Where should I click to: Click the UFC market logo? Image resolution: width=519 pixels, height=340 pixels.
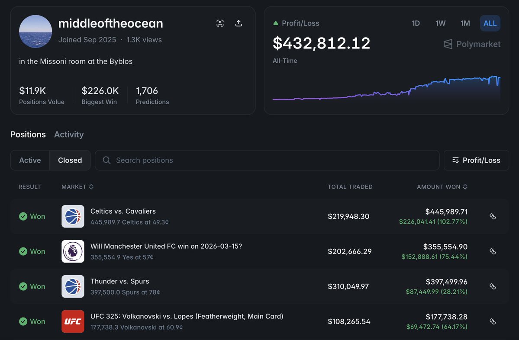click(73, 321)
